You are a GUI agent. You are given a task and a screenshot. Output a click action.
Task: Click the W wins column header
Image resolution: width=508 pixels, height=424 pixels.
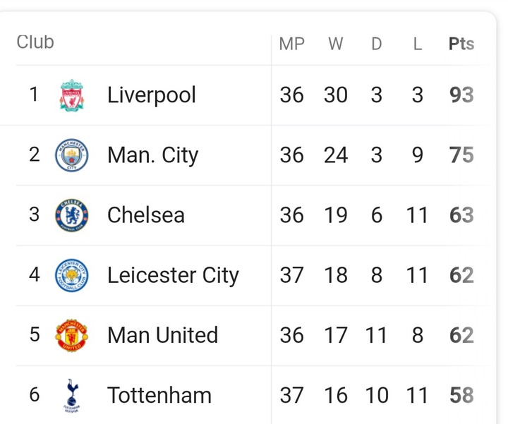click(336, 44)
